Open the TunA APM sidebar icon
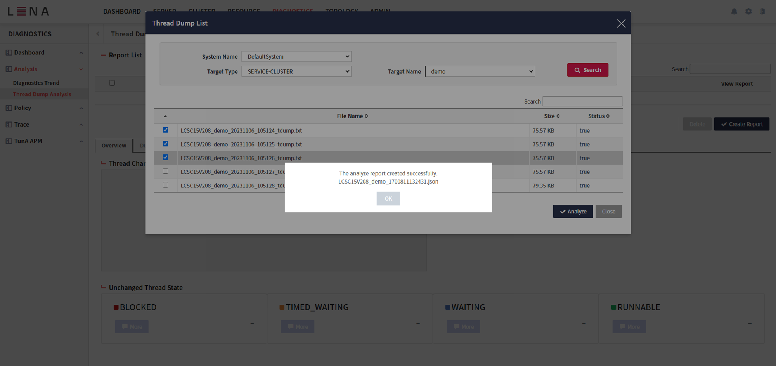776x366 pixels. [8, 141]
